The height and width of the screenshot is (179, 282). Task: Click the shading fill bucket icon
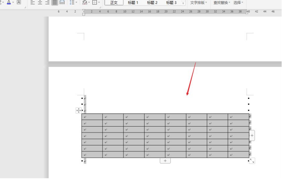[x=85, y=2]
